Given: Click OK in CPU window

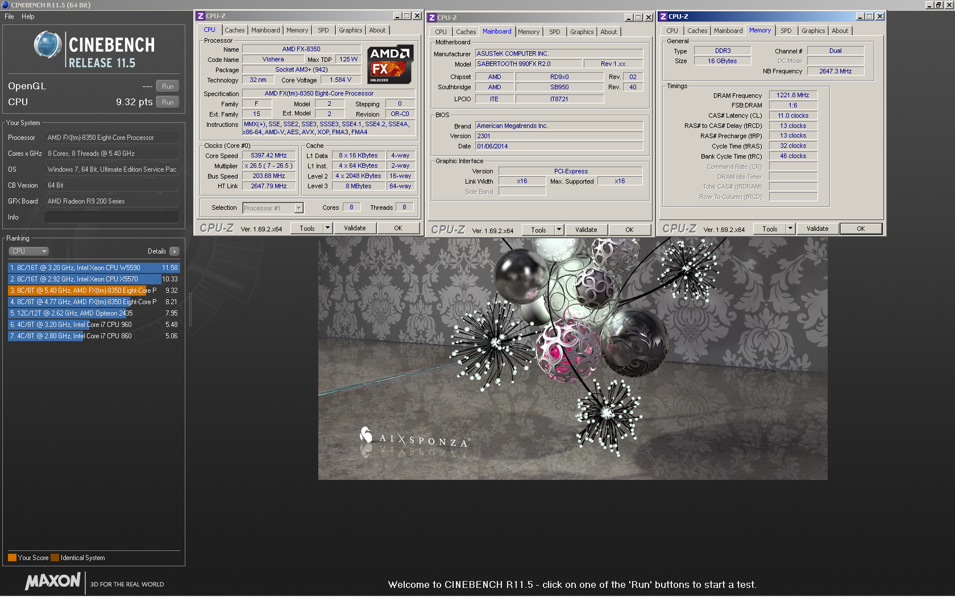Looking at the screenshot, I should click(398, 228).
